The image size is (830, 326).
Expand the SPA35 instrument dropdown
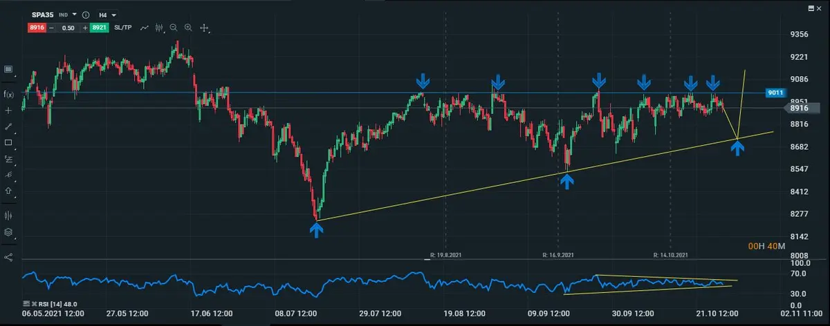click(74, 14)
